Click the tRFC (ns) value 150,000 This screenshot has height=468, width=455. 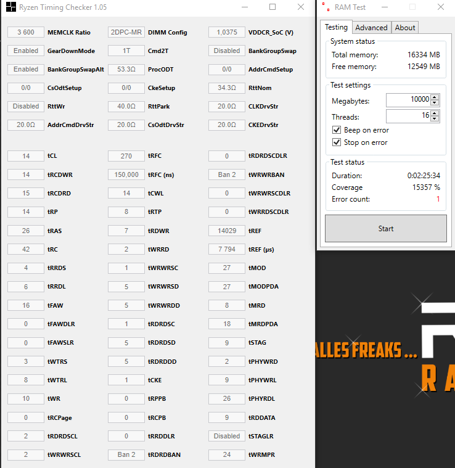point(126,174)
